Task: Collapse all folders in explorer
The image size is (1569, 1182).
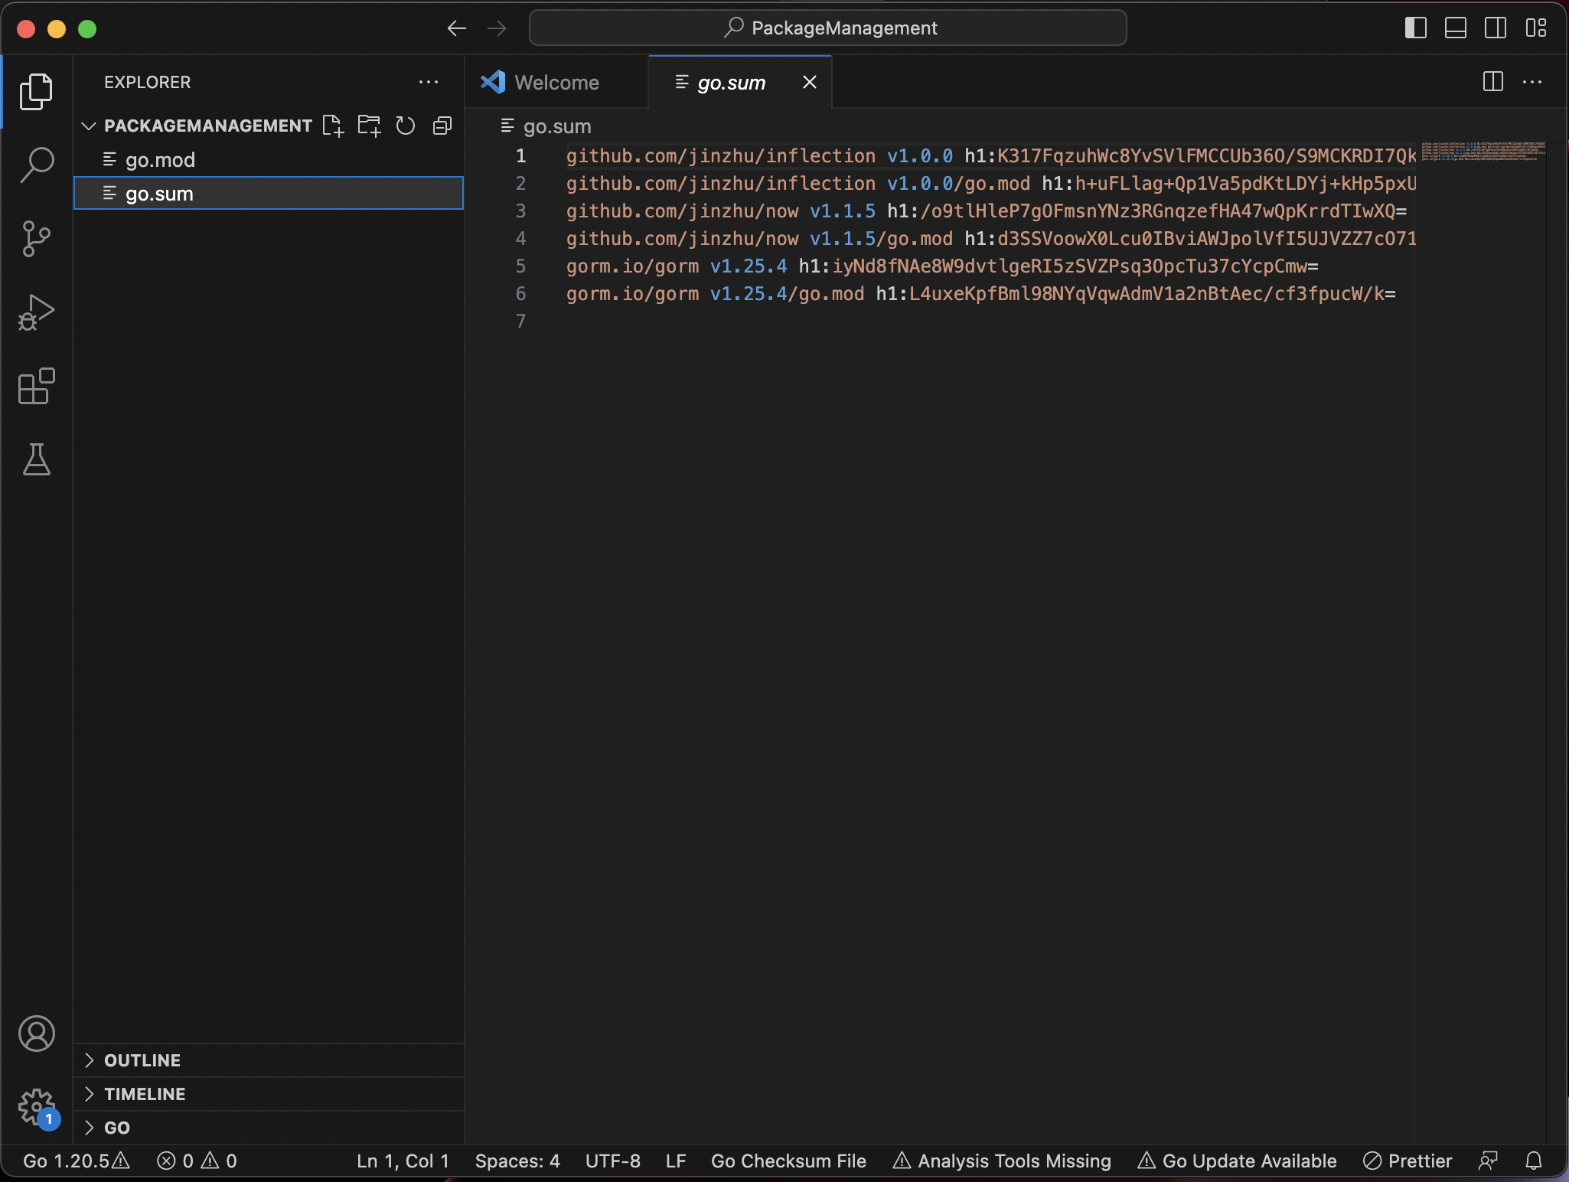Action: tap(442, 126)
